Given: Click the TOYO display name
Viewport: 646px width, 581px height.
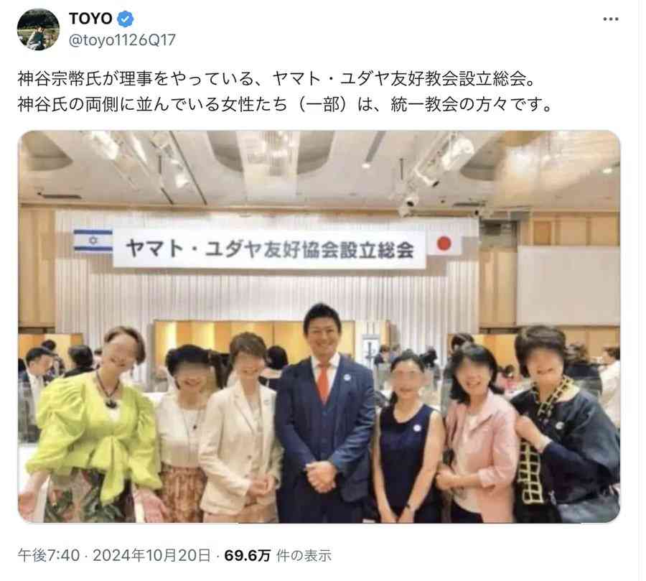Looking at the screenshot, I should click(90, 19).
